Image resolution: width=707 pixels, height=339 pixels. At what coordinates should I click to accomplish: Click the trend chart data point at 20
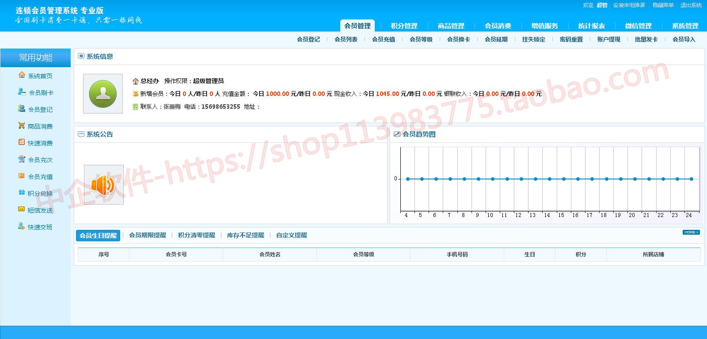635,179
